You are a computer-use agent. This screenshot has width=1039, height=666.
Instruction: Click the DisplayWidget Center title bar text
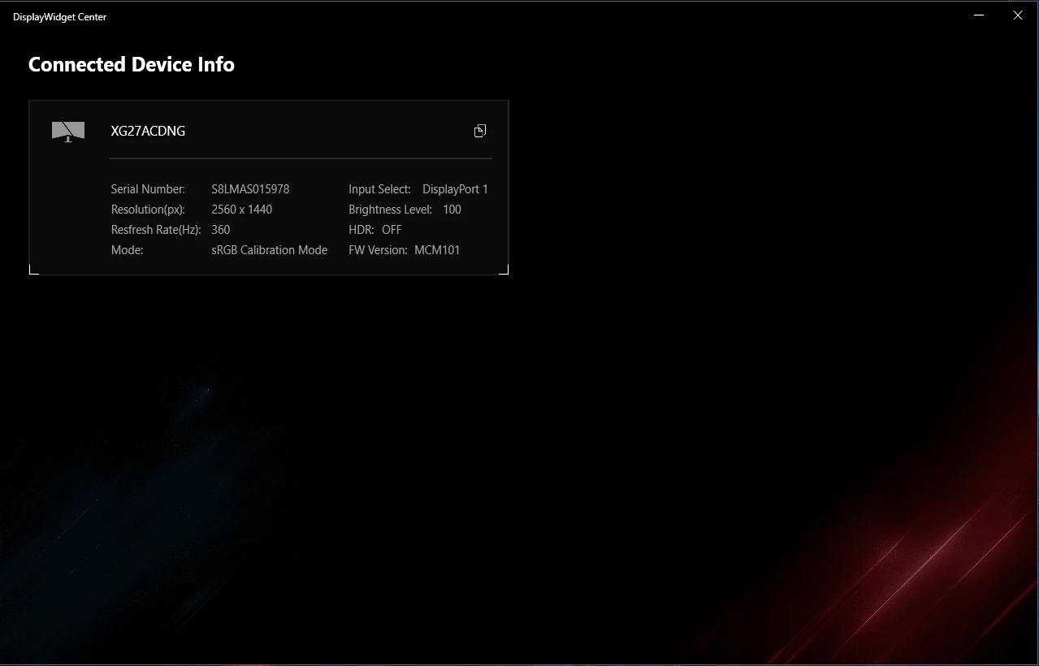(59, 17)
